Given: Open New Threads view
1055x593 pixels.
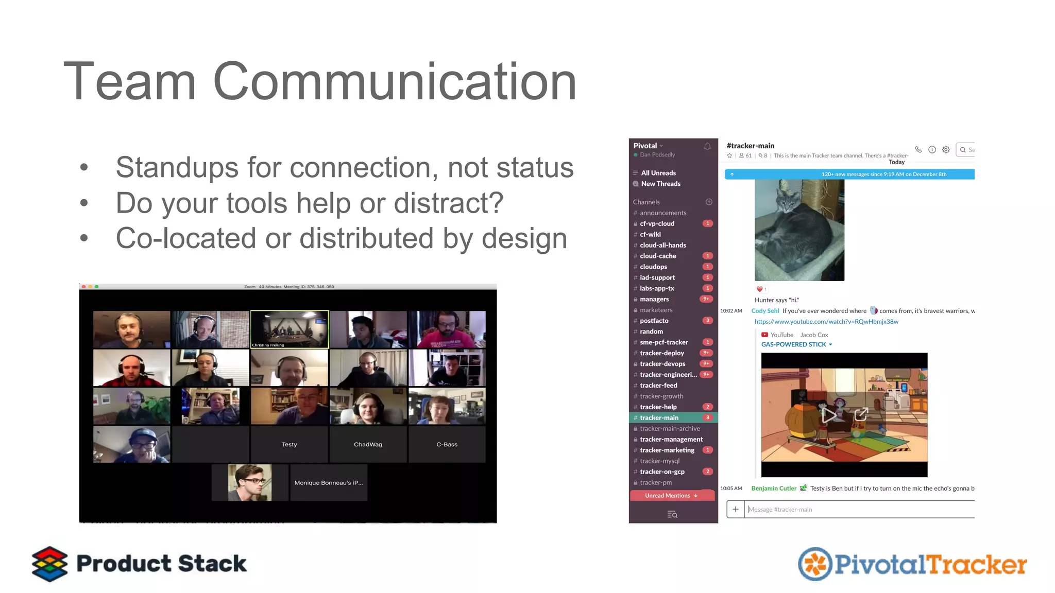Looking at the screenshot, I should coord(661,184).
